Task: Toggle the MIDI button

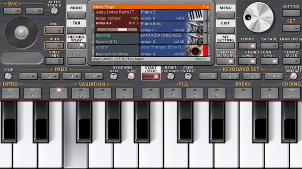Action: 54,46
